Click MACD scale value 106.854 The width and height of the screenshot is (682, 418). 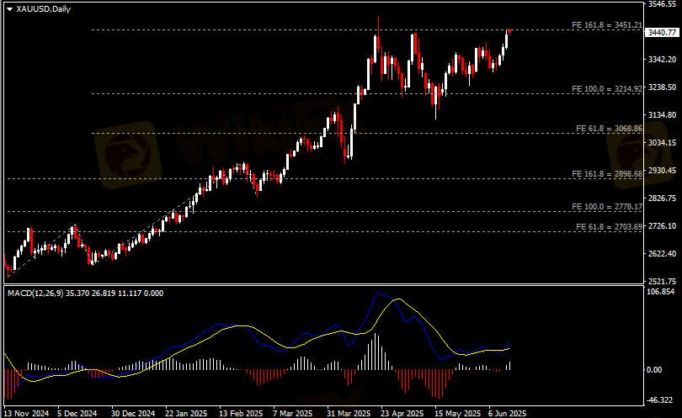[661, 292]
